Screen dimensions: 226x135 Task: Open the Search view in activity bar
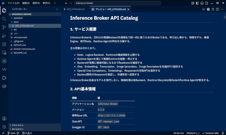[x=4, y=19]
